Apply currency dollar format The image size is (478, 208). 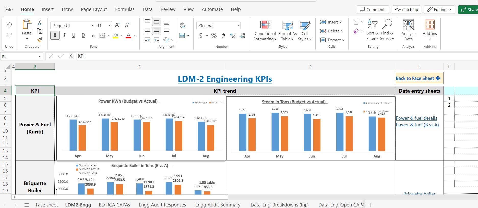tap(201, 35)
